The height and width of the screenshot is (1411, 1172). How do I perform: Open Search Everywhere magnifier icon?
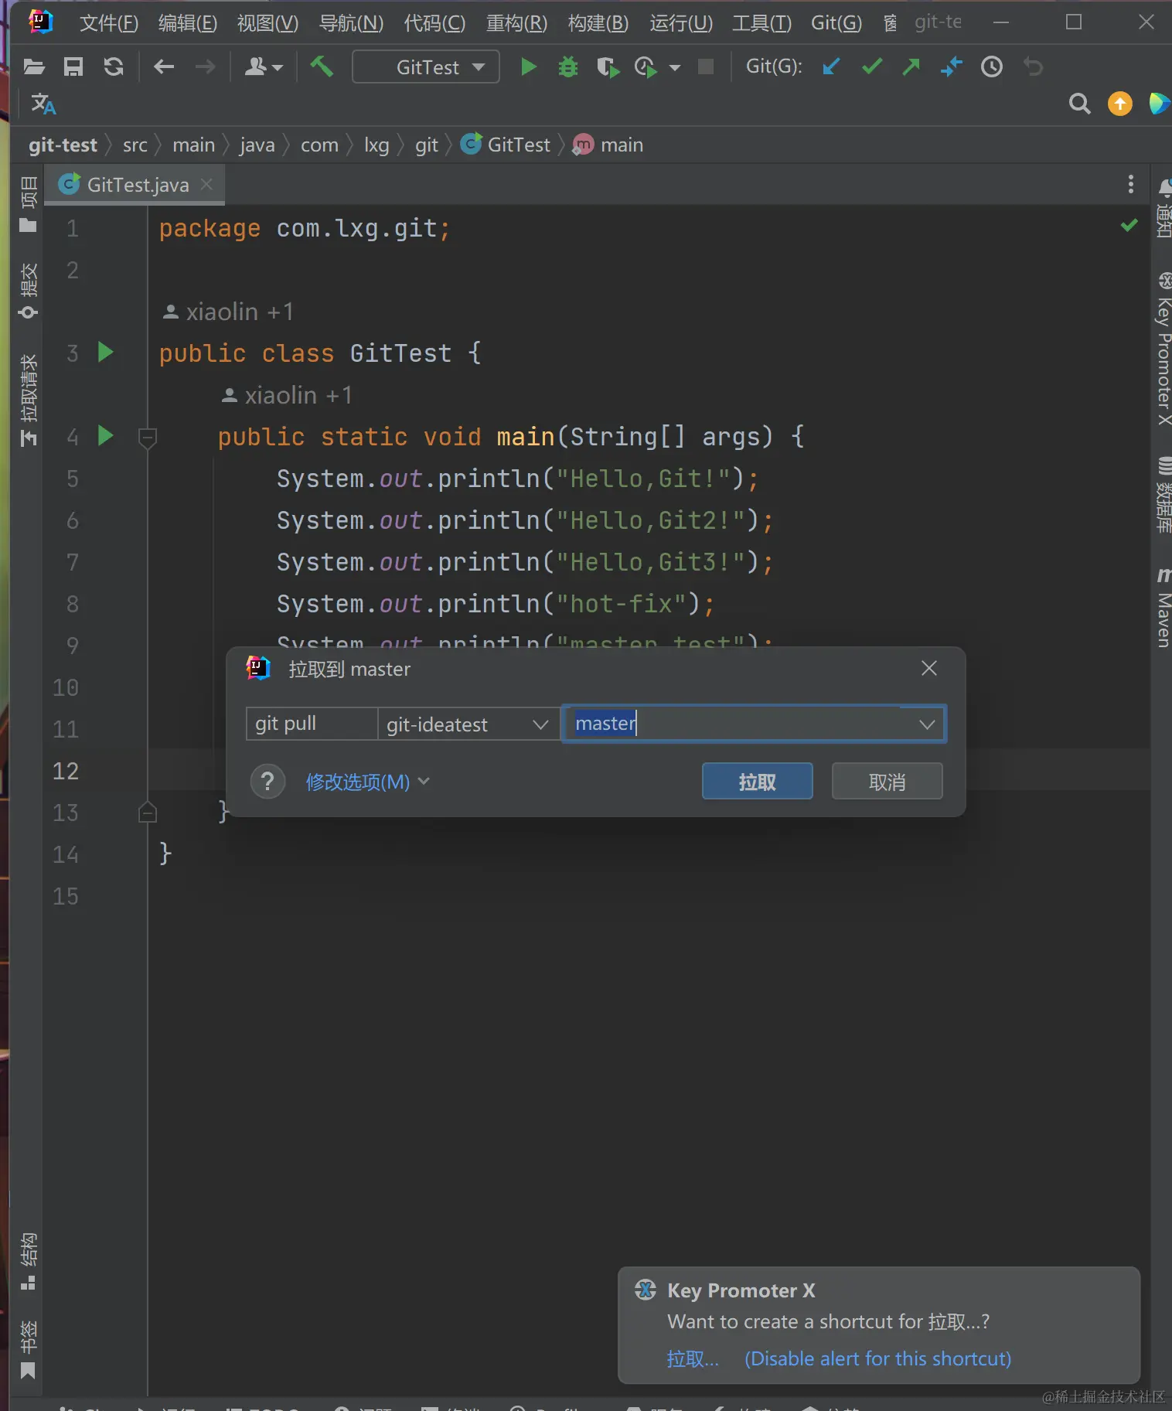coord(1080,104)
